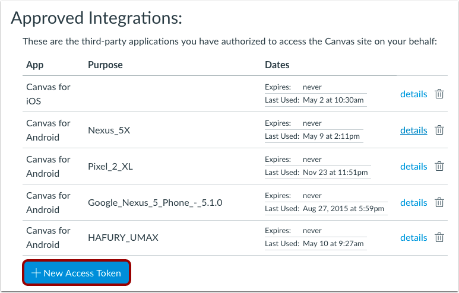The image size is (459, 293).
Task: Select the Pixel_2_XL purpose label
Action: [110, 166]
